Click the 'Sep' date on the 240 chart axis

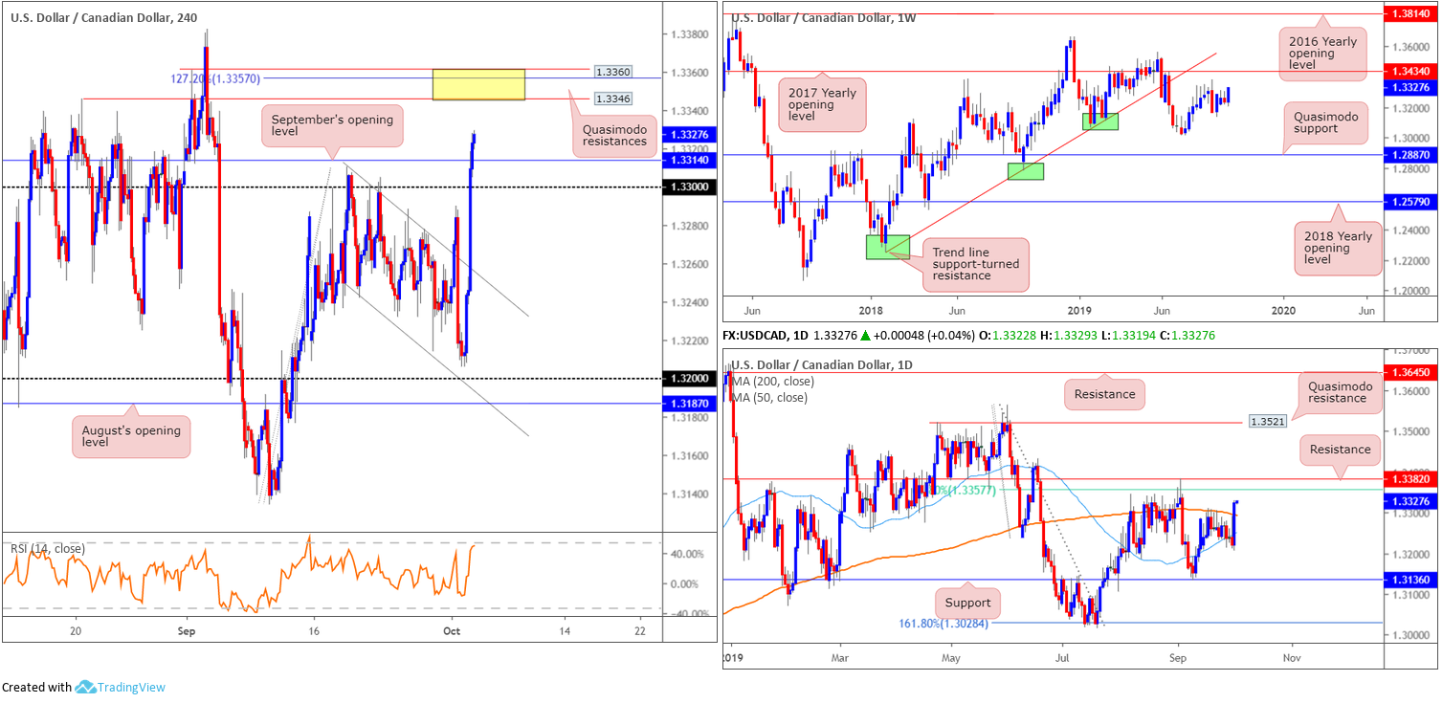point(187,631)
